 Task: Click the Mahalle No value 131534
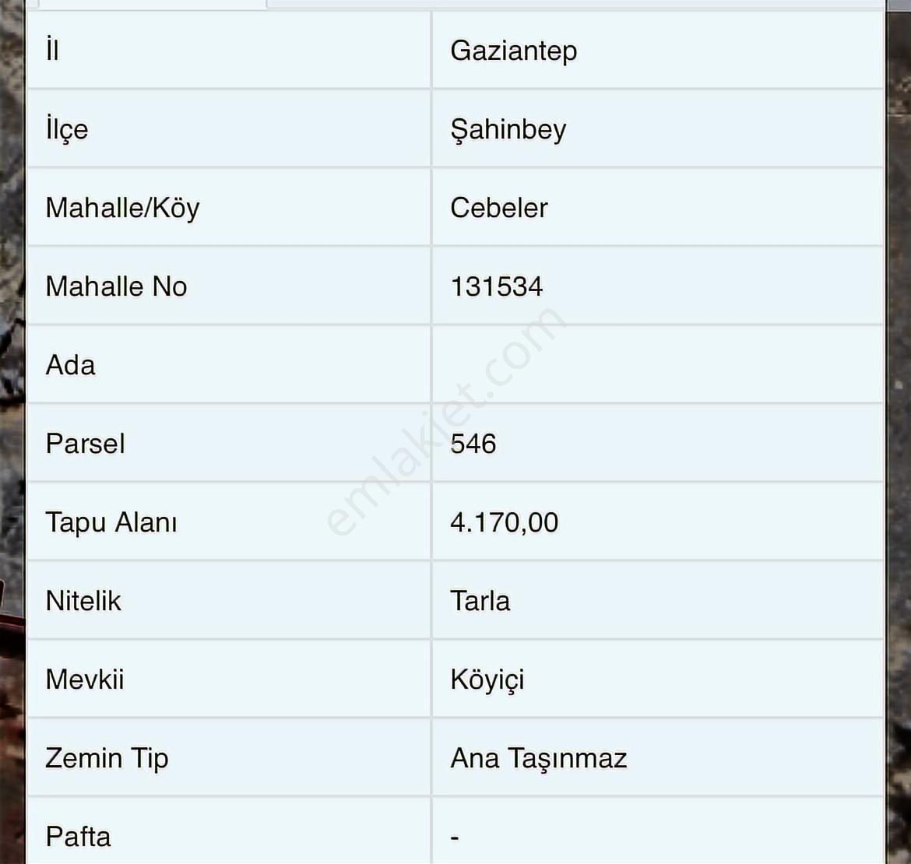tap(497, 286)
